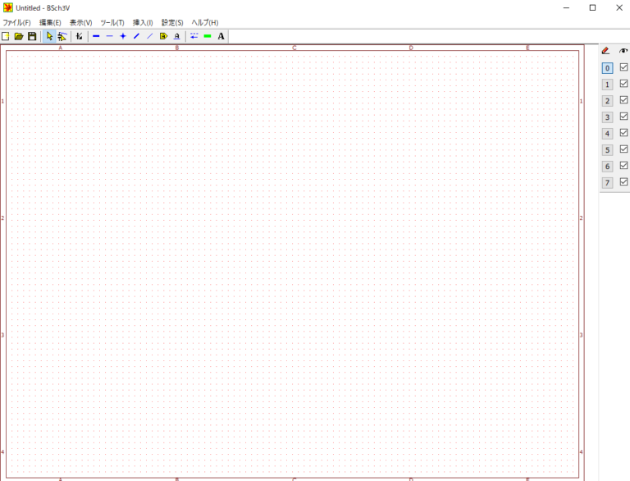This screenshot has width=630, height=481.
Task: Click the New document icon
Action: click(x=6, y=36)
